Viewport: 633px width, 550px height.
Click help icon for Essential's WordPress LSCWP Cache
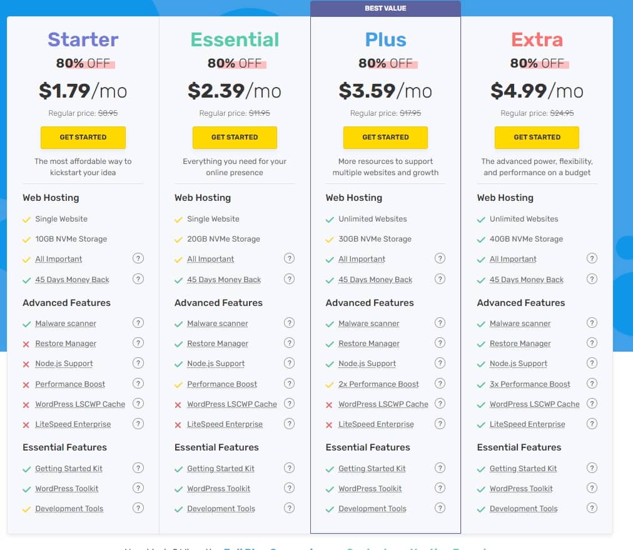point(289,404)
